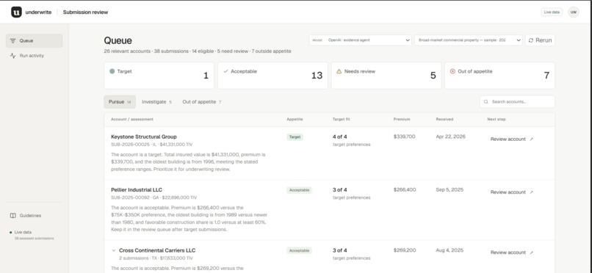
Task: Click the underwrite logo icon
Action: [x=16, y=12]
